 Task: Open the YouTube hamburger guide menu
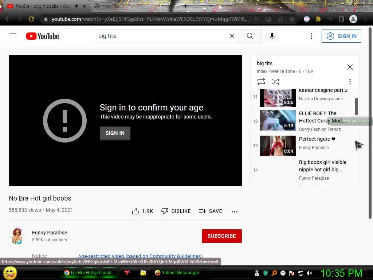click(13, 36)
